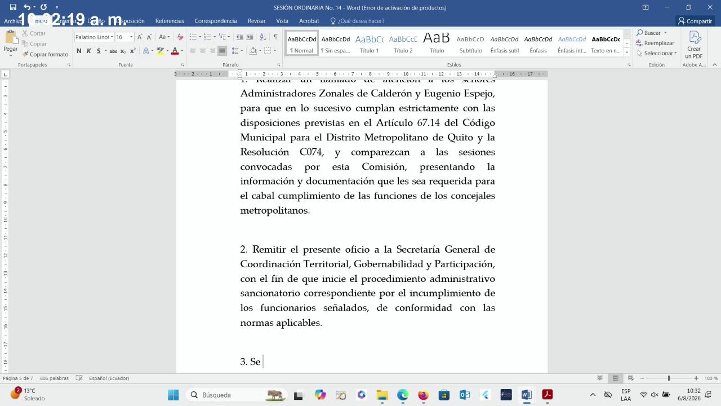Apply the Sin espaciado style
The image size is (721, 406).
pyautogui.click(x=336, y=43)
